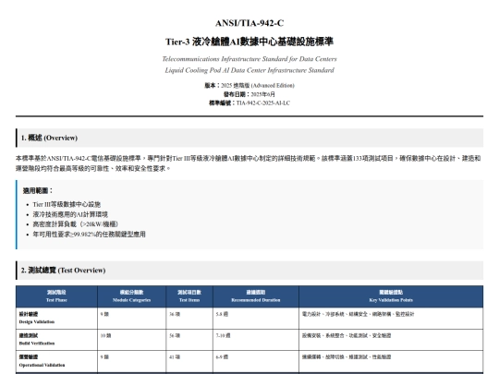The image size is (499, 374).
Task: Click the "56 項" test items cell
Action: 189,339
